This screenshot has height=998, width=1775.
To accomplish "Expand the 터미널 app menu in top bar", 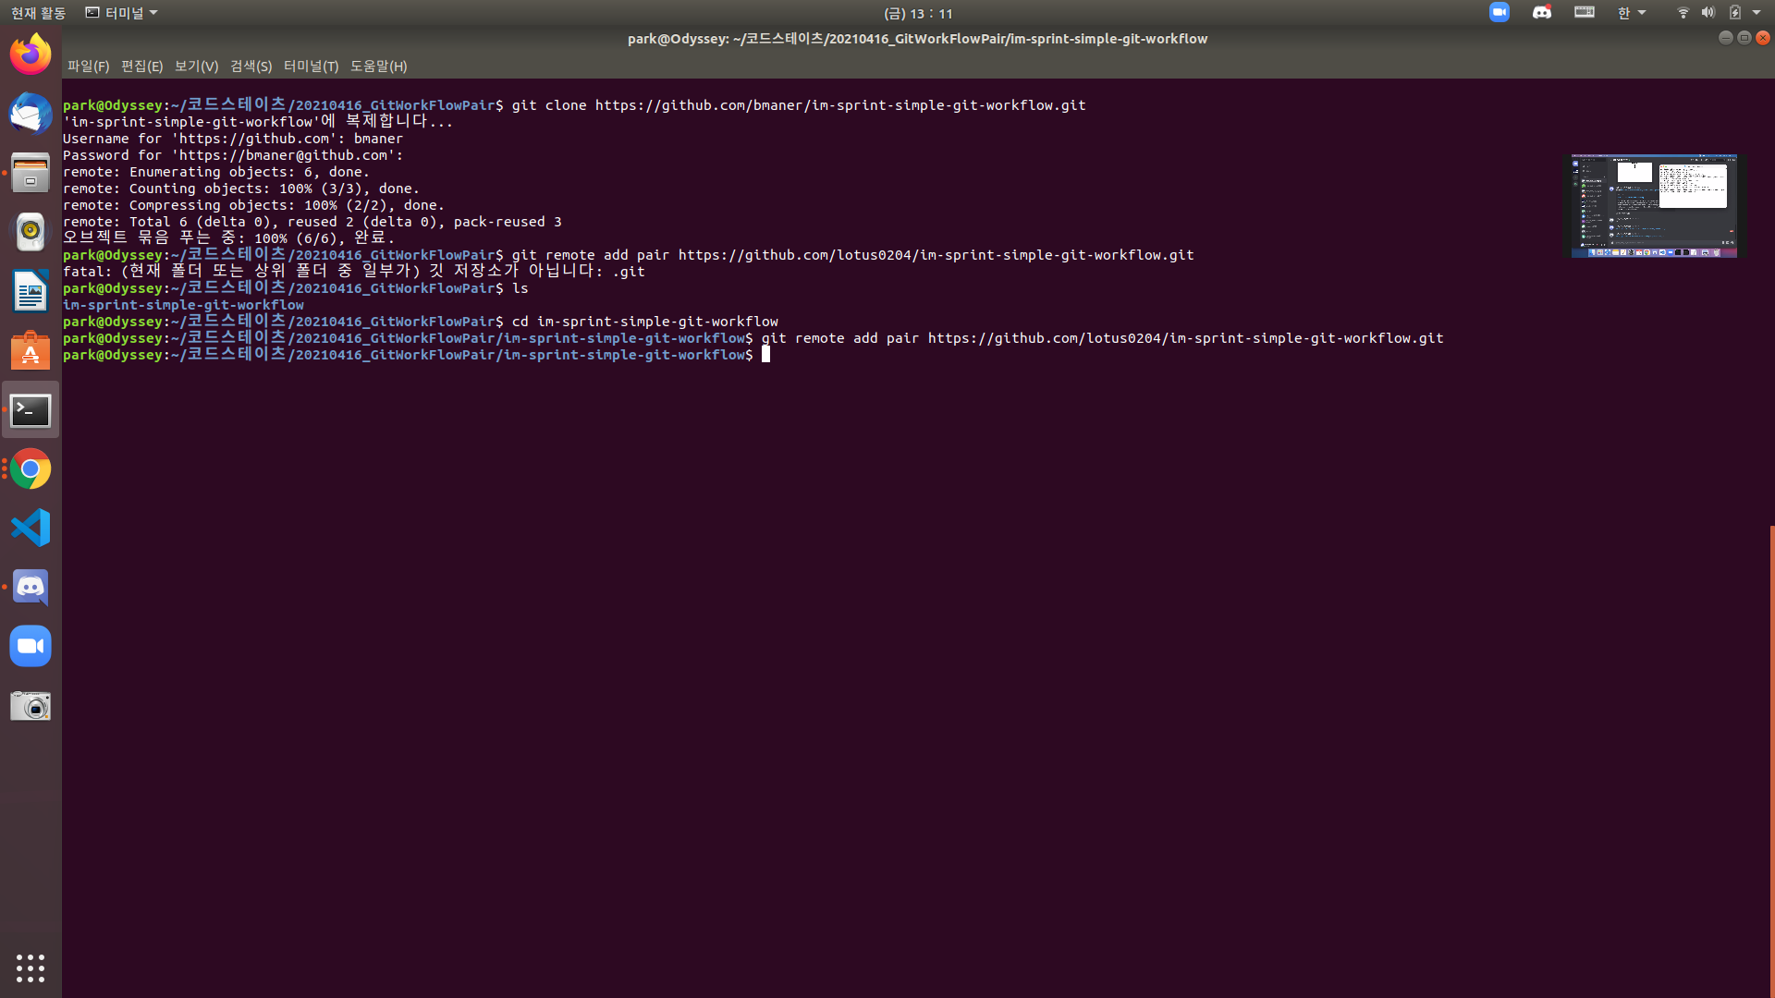I will [122, 13].
